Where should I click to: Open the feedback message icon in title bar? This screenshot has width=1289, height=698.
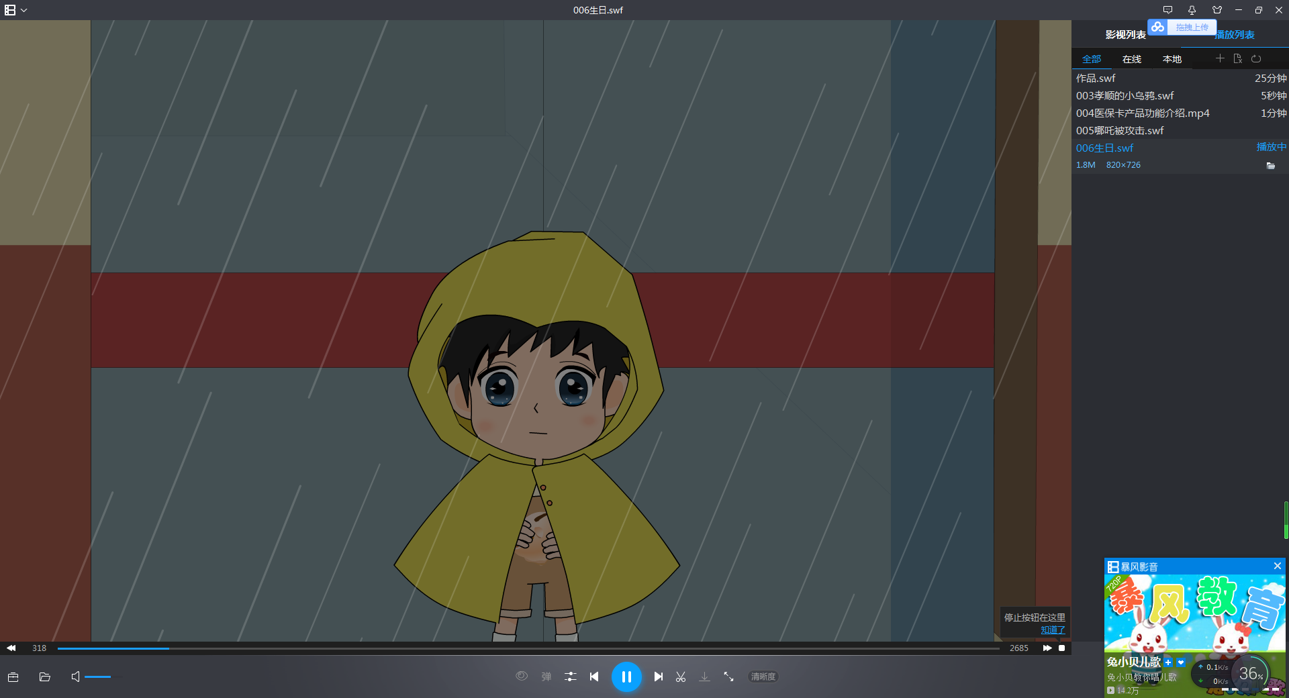tap(1167, 10)
